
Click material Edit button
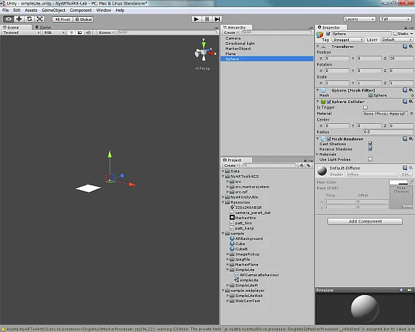pyautogui.click(x=407, y=174)
